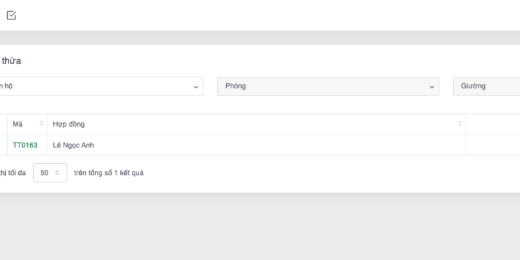Open the Giường dropdown
The height and width of the screenshot is (260, 520).
[x=486, y=86]
